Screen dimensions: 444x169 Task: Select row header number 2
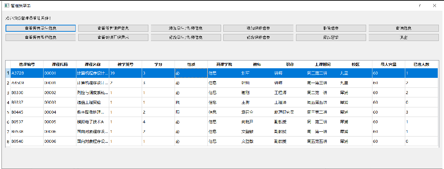coord(8,83)
